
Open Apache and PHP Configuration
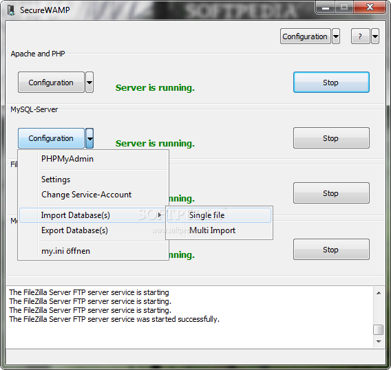click(x=51, y=83)
